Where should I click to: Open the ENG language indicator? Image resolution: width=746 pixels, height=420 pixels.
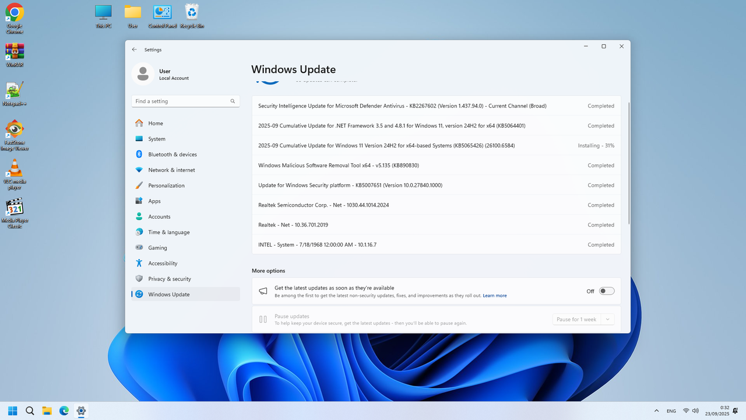(671, 411)
